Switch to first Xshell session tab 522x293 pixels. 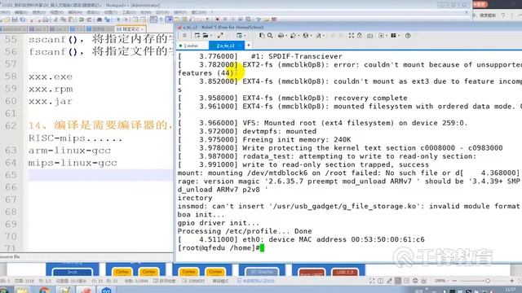pyautogui.click(x=192, y=46)
